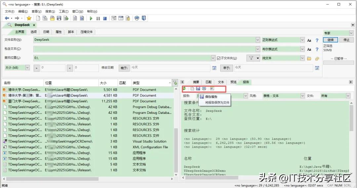
Task: Open filter options arrow beside funnel
Action: click(x=258, y=58)
